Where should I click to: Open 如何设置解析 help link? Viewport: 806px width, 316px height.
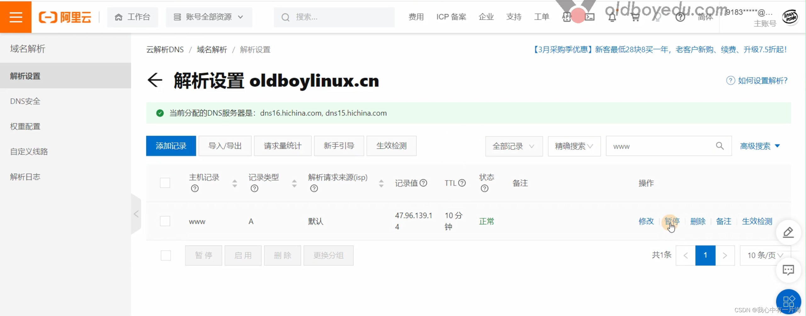pos(757,81)
